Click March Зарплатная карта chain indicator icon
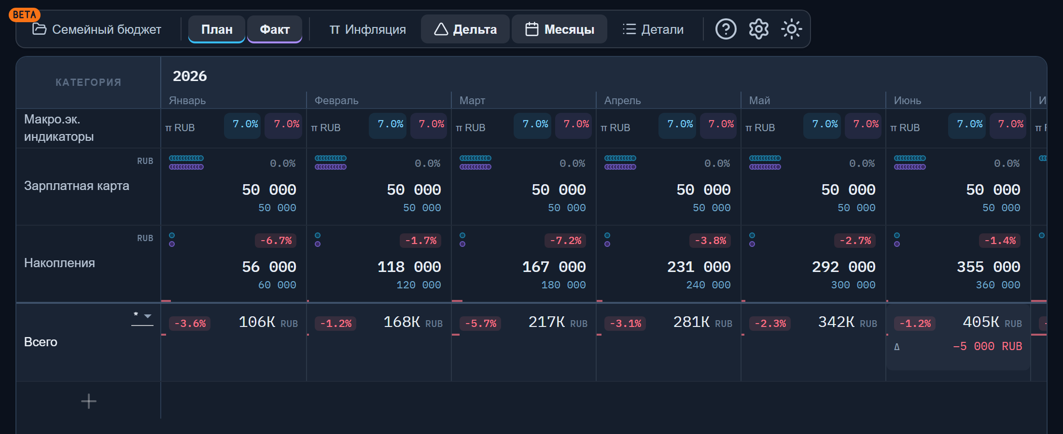This screenshot has width=1063, height=434. point(476,163)
